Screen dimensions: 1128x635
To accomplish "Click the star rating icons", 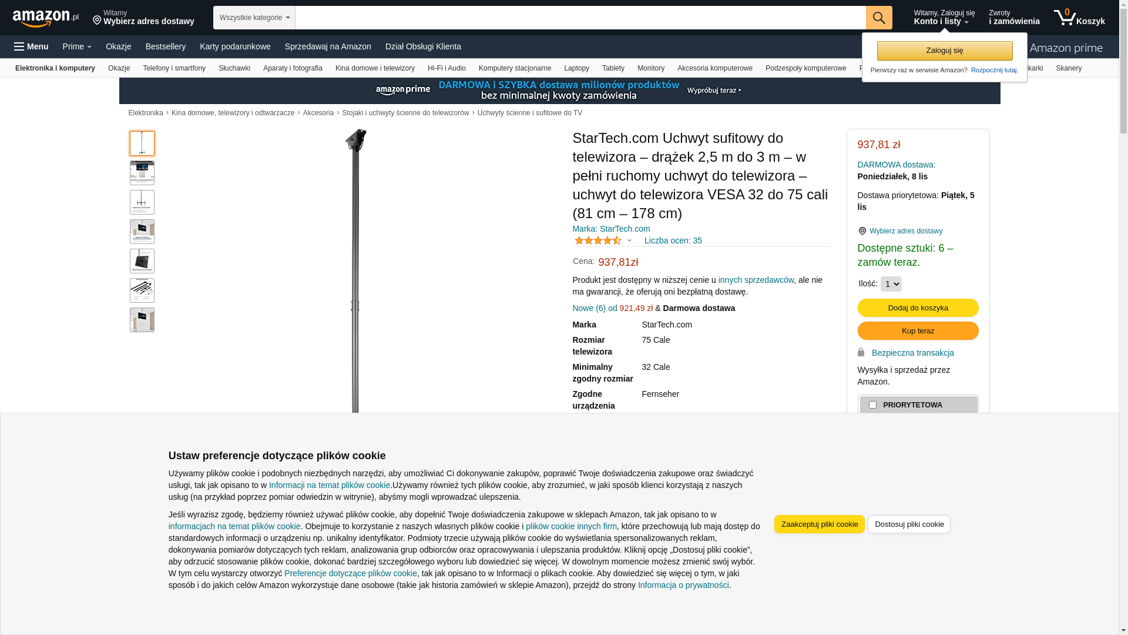I will tap(597, 240).
